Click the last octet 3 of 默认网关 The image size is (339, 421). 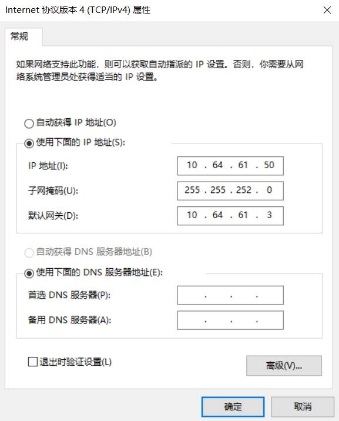[269, 215]
